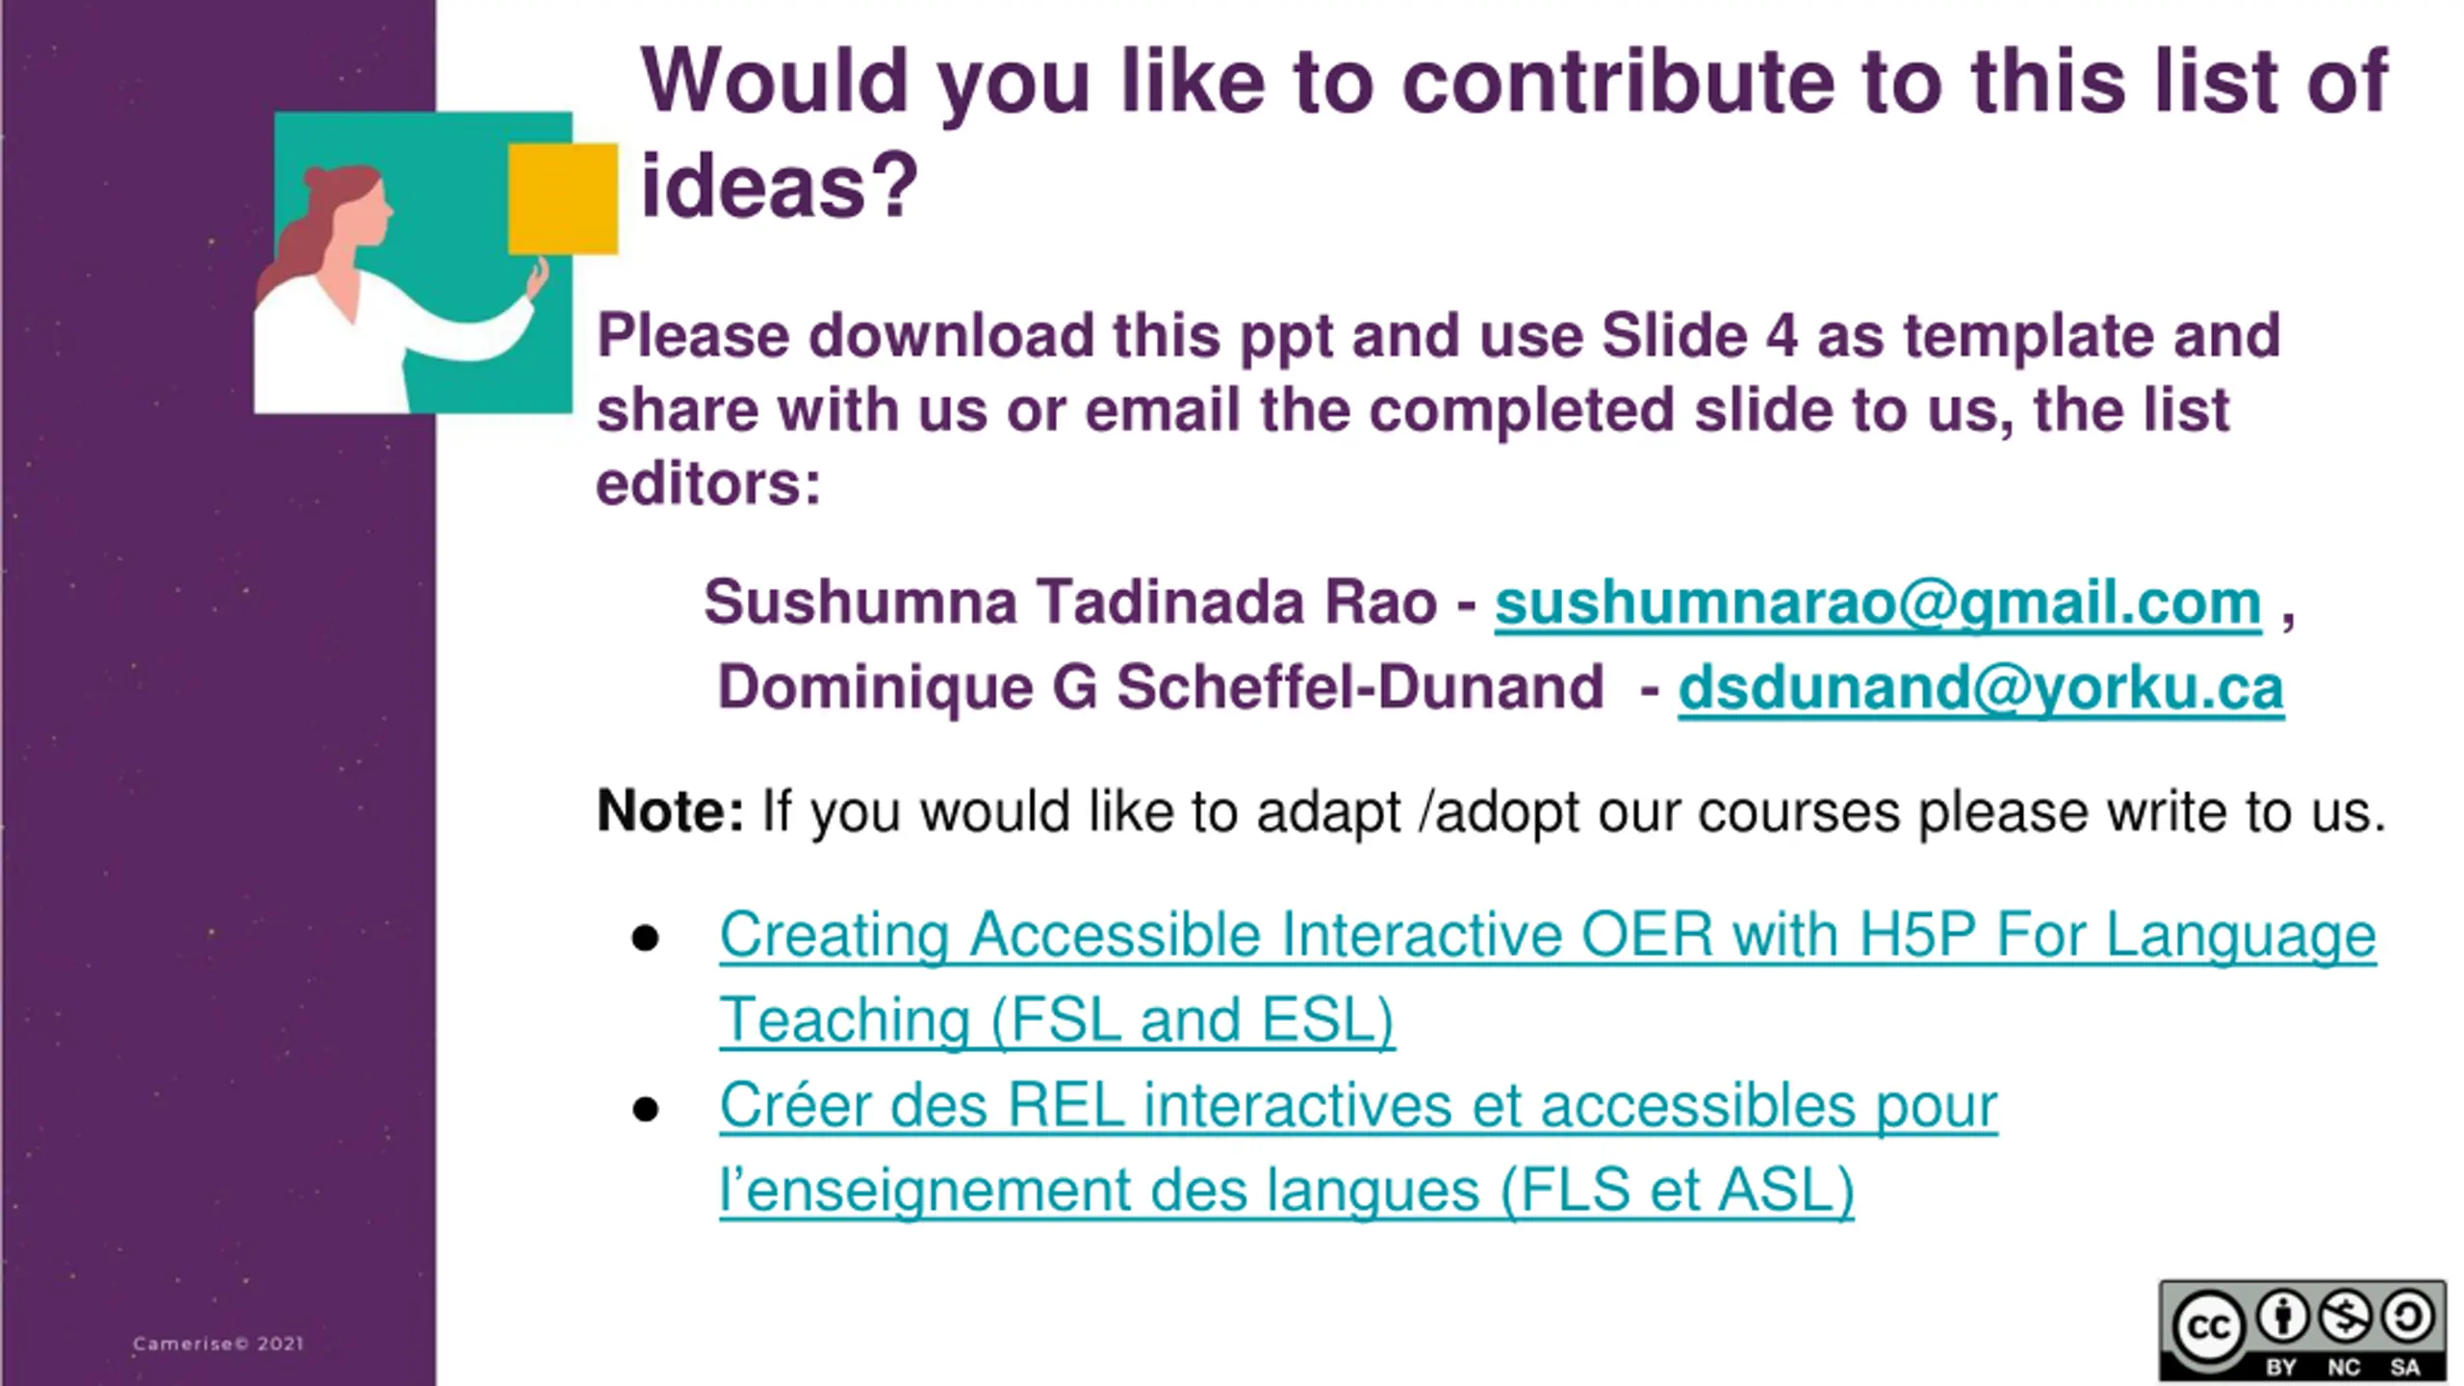Click 'l'enseignement des langues (FLS et ASL)' link line

[x=1287, y=1190]
